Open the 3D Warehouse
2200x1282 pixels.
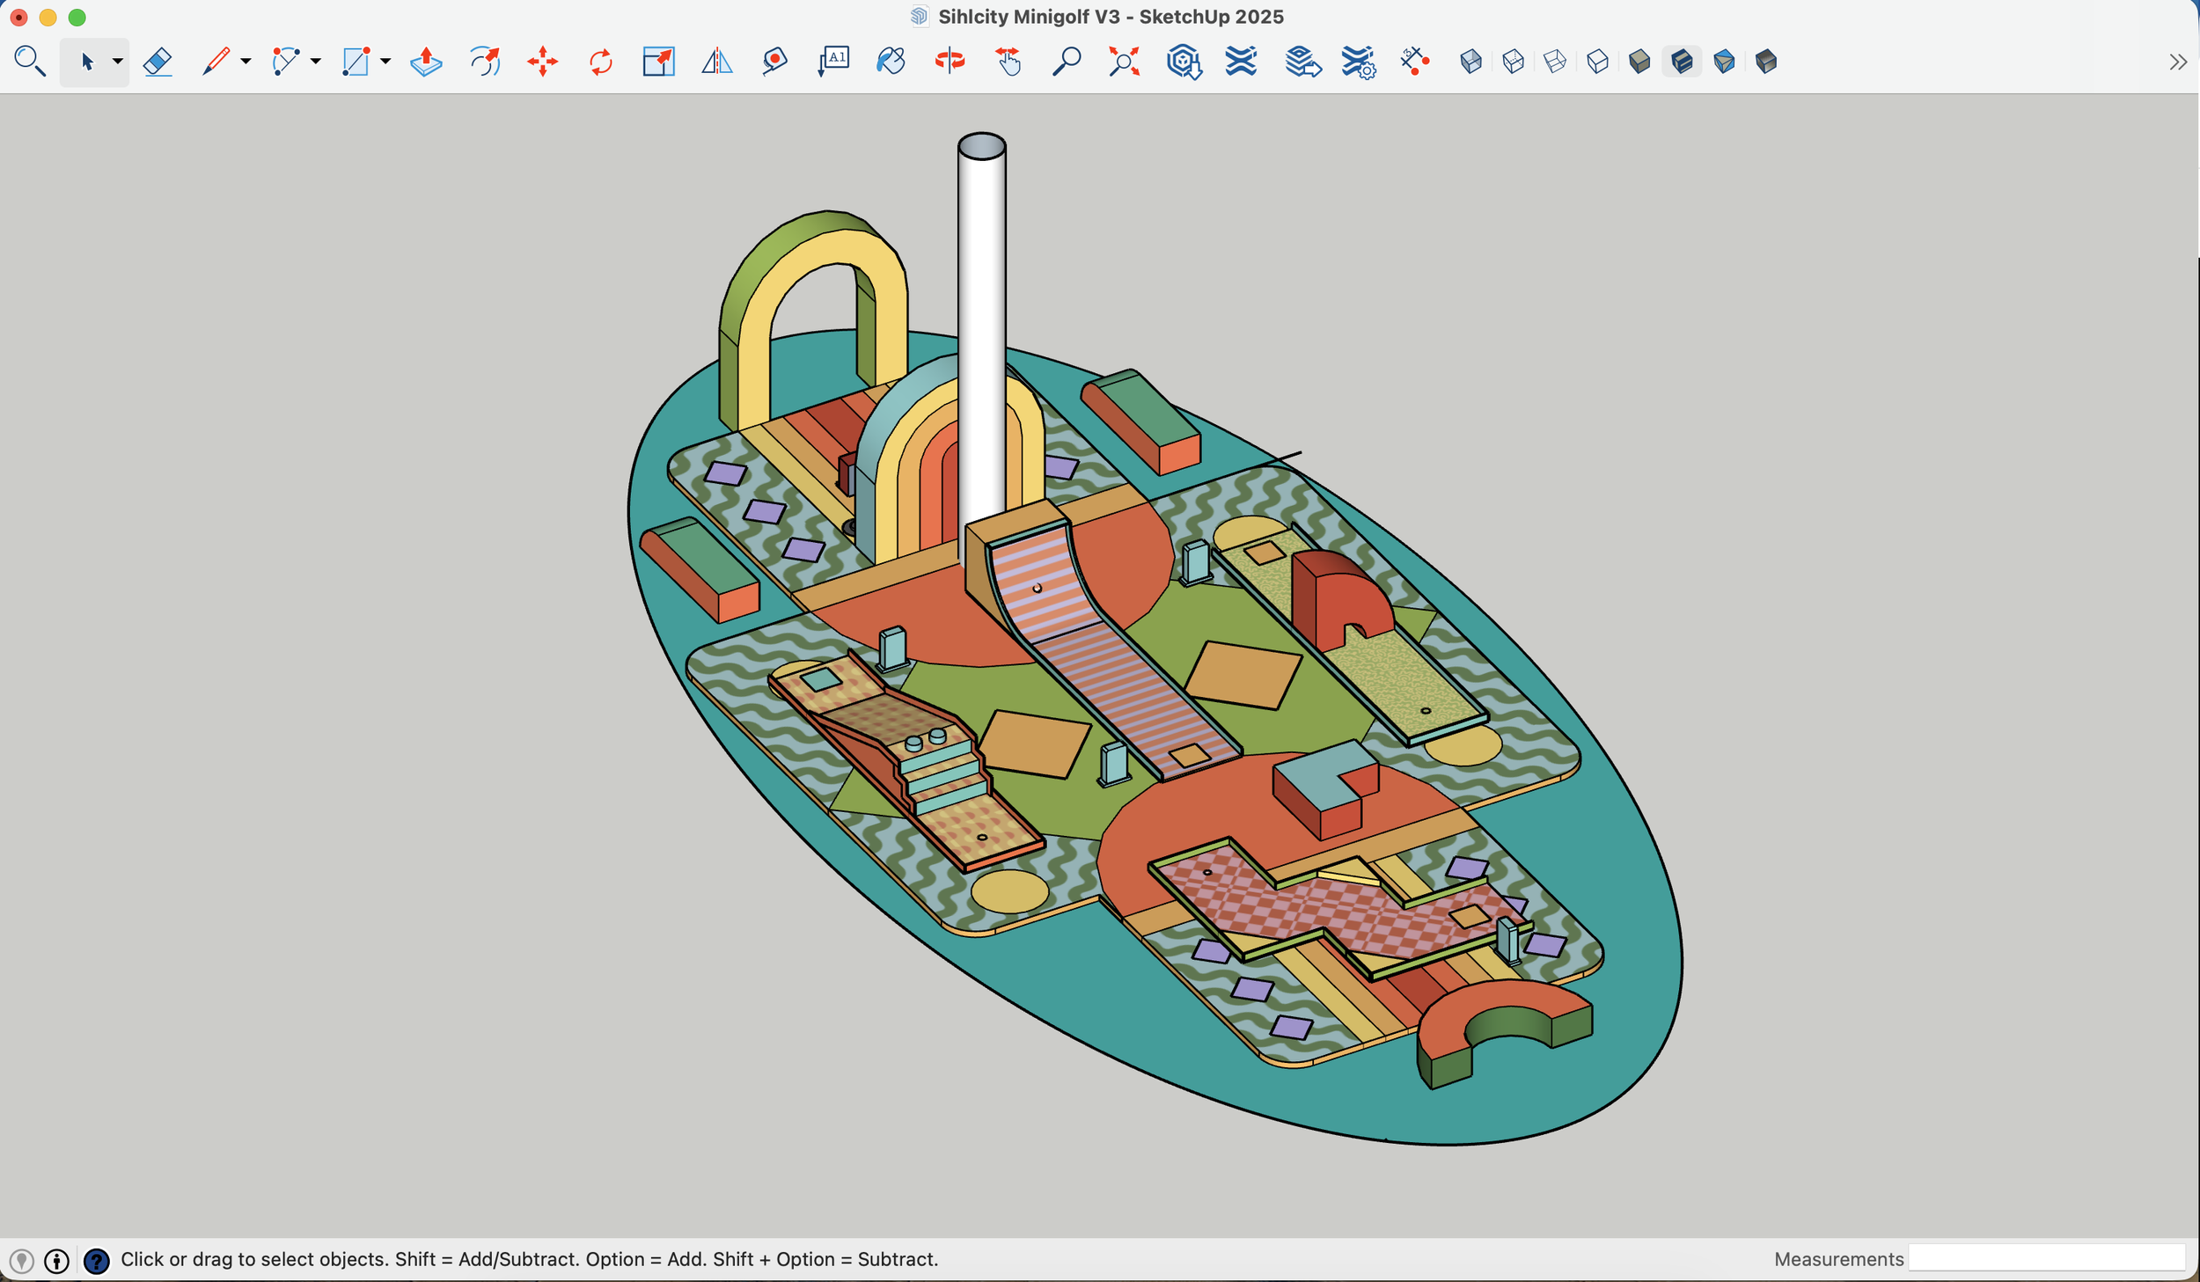[x=1184, y=62]
